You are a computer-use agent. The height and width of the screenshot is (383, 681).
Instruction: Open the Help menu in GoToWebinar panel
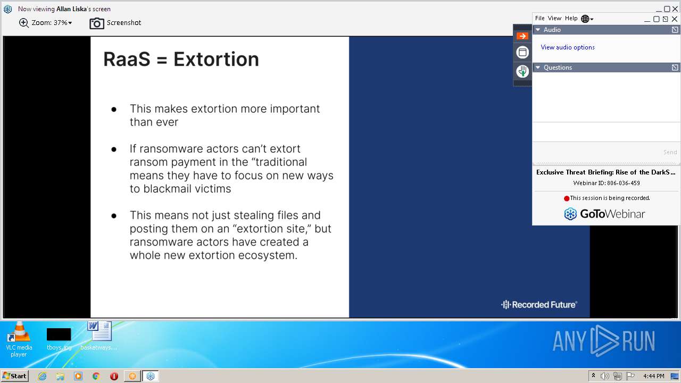point(571,19)
